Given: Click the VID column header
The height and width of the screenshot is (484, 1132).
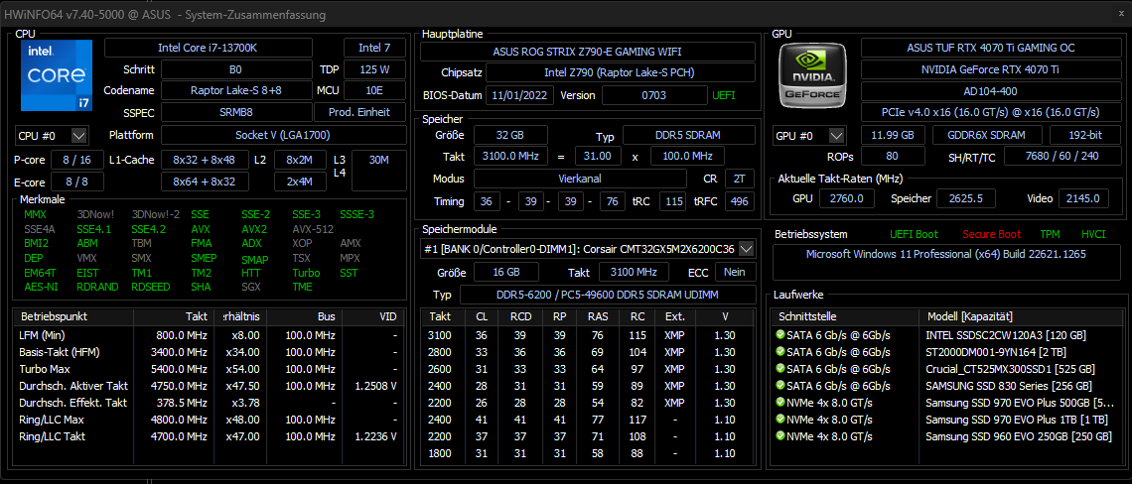Looking at the screenshot, I should (373, 316).
